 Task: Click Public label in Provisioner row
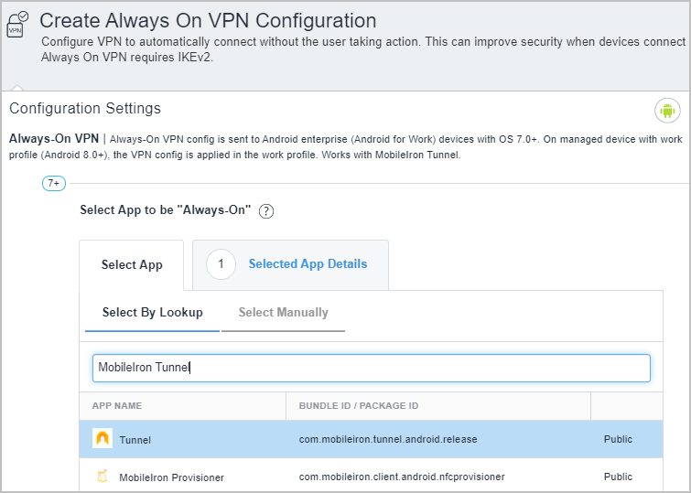click(618, 477)
